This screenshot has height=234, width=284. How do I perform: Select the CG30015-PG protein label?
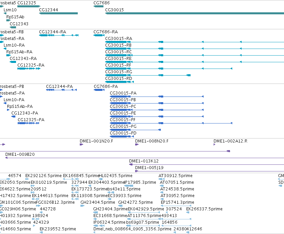point(123,126)
